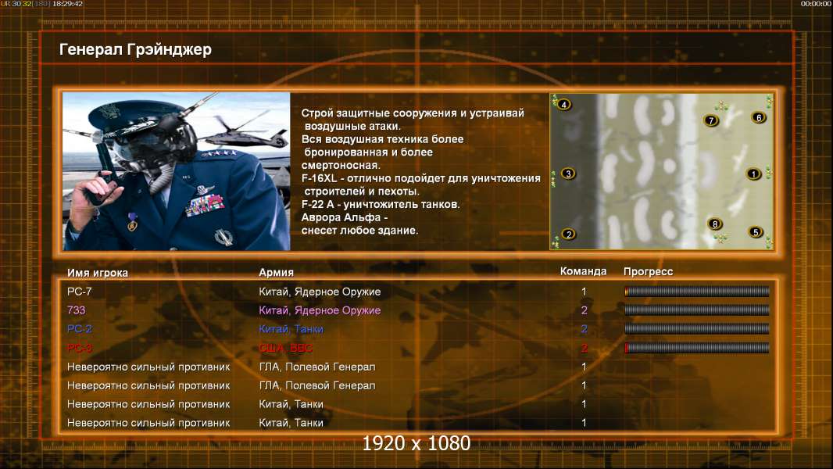
Task: Click team number '2' in PC-3 row
Action: pos(584,348)
